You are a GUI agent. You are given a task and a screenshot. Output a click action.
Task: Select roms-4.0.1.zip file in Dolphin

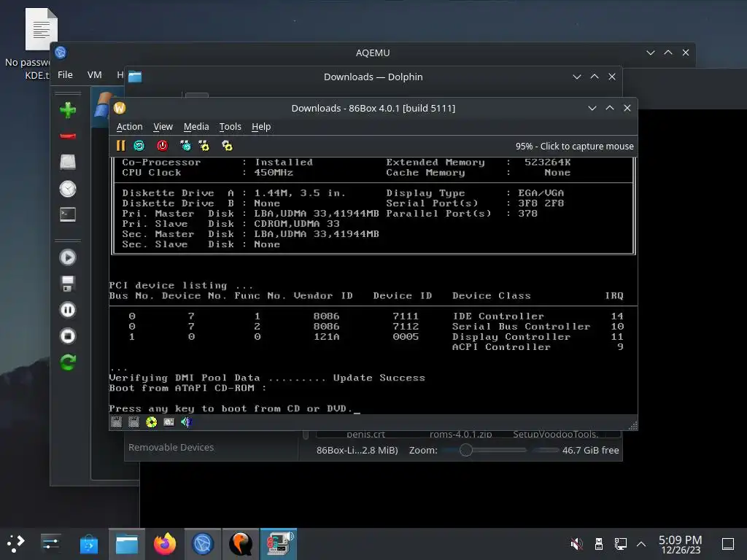tap(461, 434)
